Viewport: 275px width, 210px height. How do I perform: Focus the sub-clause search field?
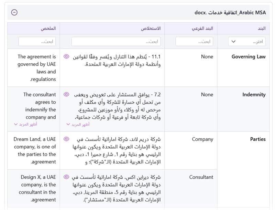tap(194, 42)
